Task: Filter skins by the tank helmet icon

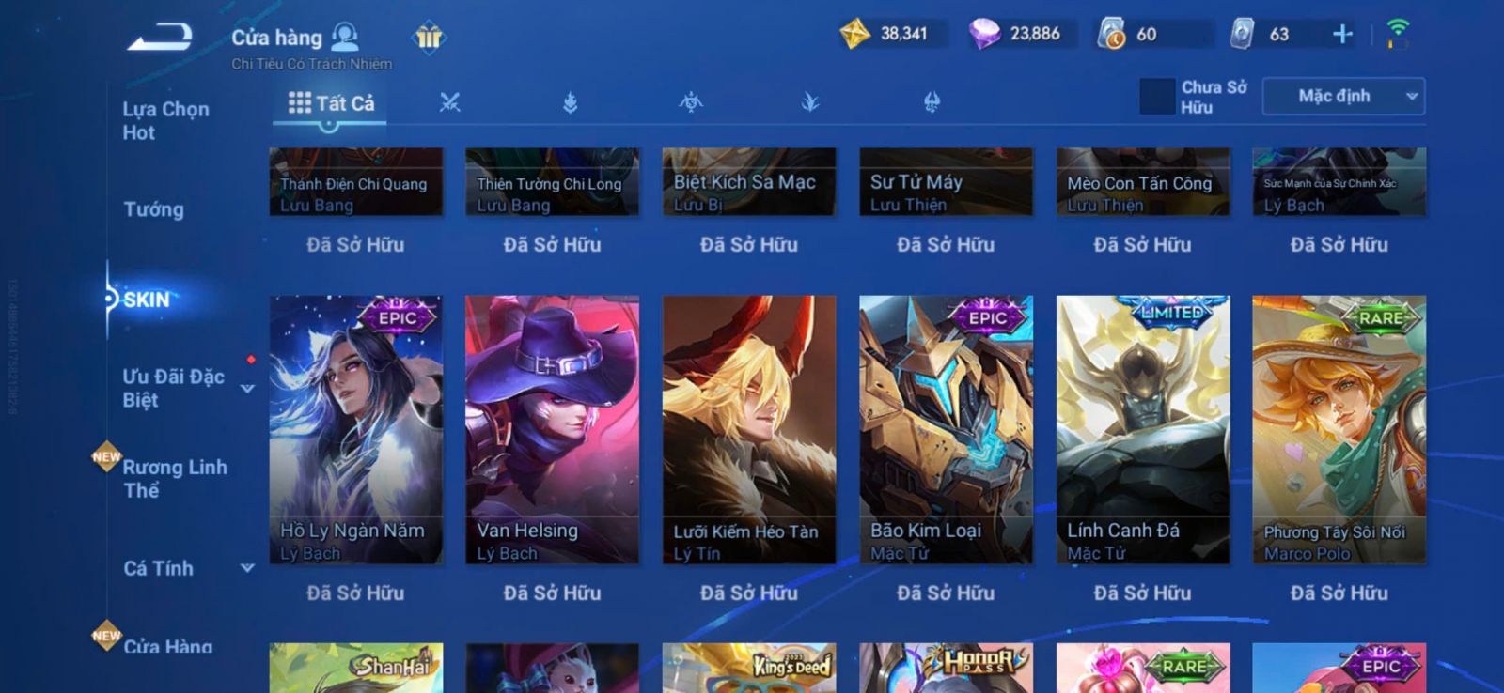Action: coord(932,101)
